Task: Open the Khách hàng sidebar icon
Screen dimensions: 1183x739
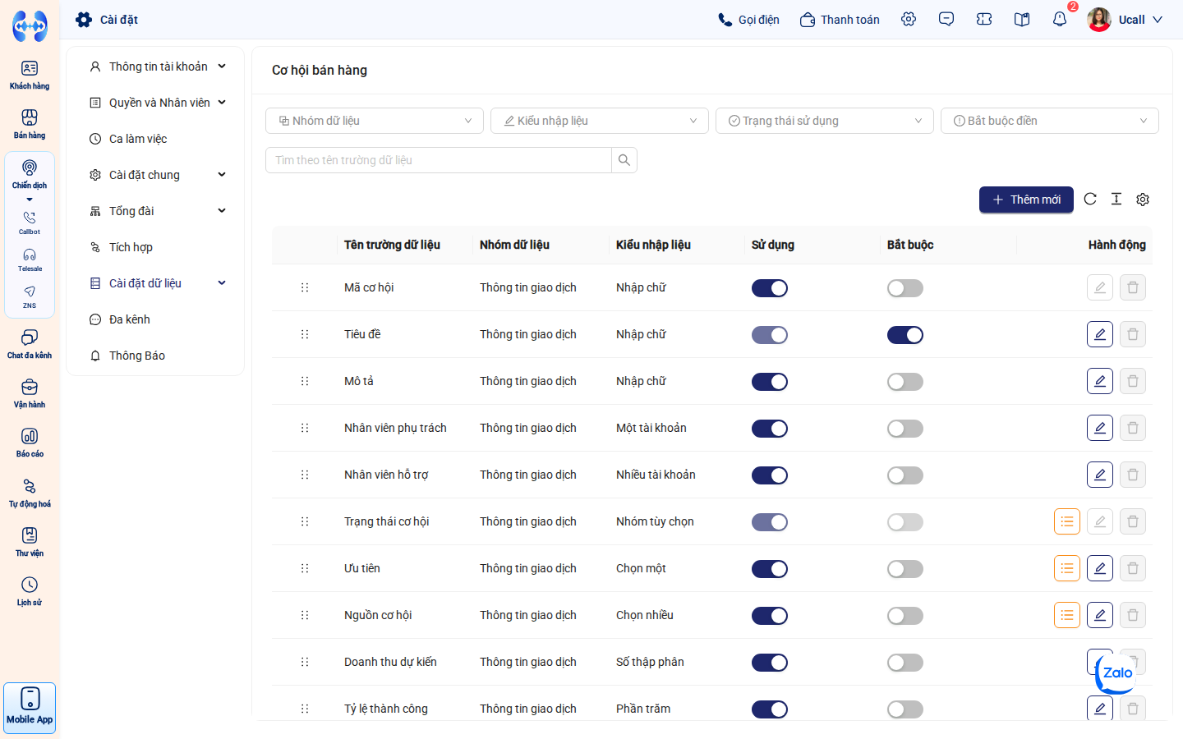Action: pos(30,75)
